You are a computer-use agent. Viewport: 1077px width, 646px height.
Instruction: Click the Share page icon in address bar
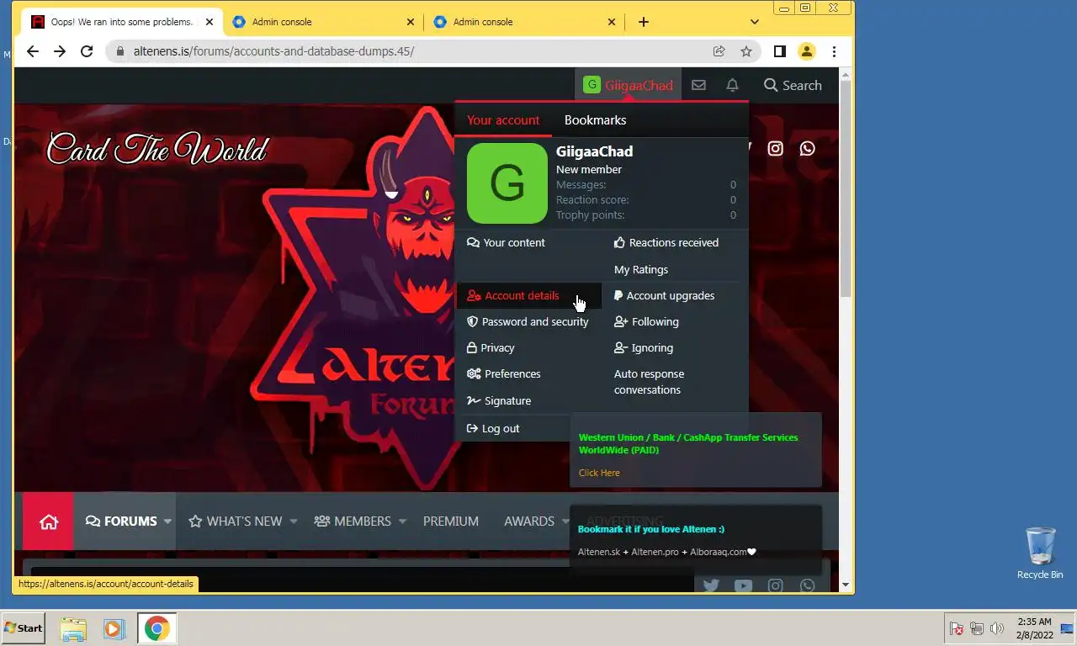click(x=719, y=51)
